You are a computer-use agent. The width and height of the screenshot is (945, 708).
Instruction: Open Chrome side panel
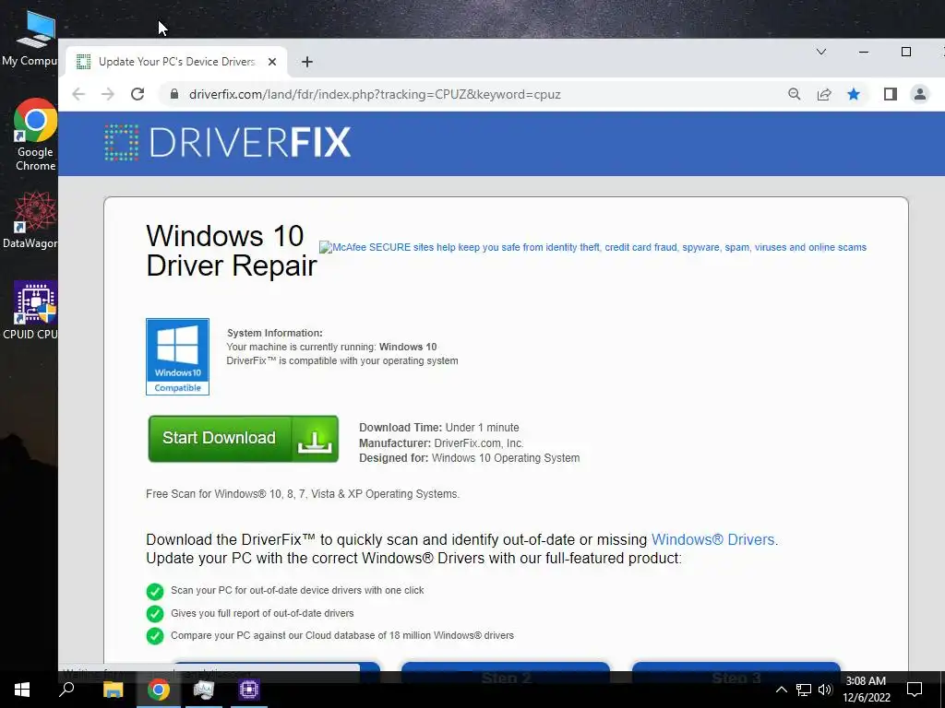(x=891, y=94)
